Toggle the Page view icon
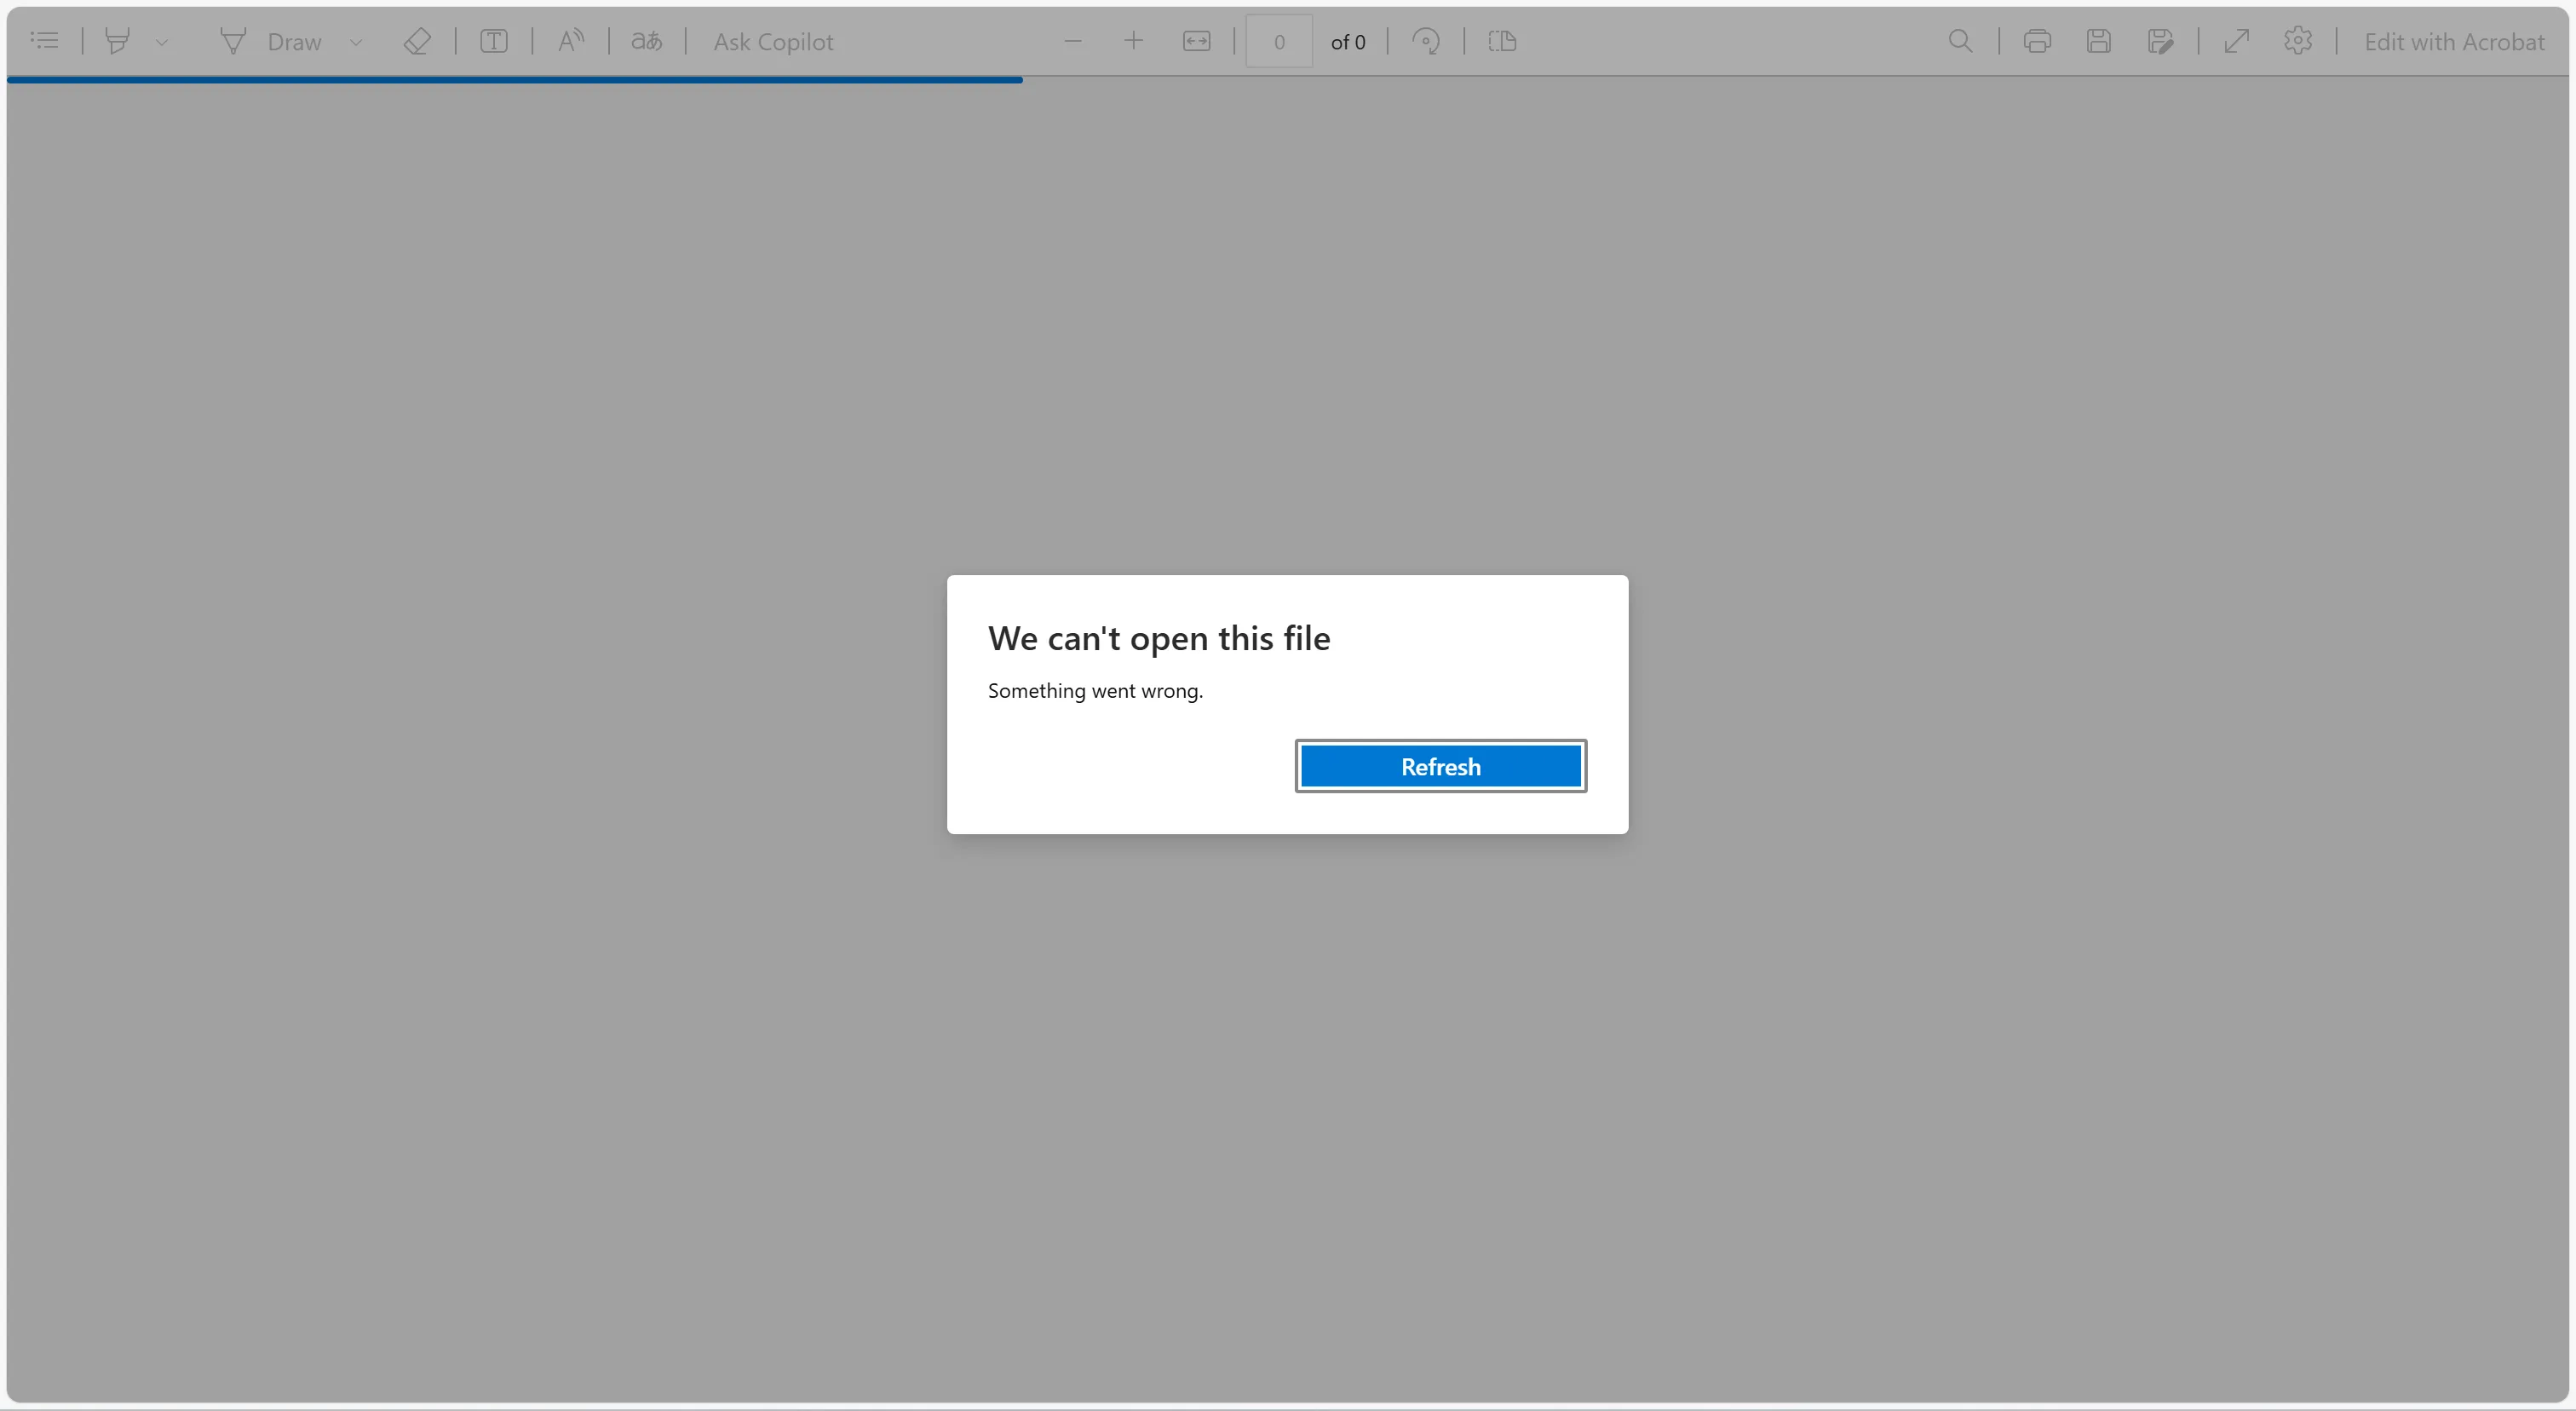 click(1502, 41)
